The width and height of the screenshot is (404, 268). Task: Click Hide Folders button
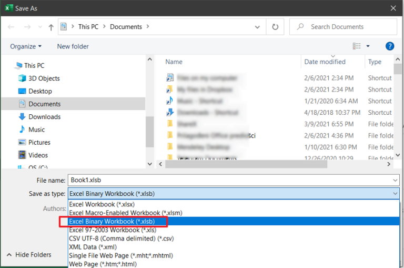(29, 255)
